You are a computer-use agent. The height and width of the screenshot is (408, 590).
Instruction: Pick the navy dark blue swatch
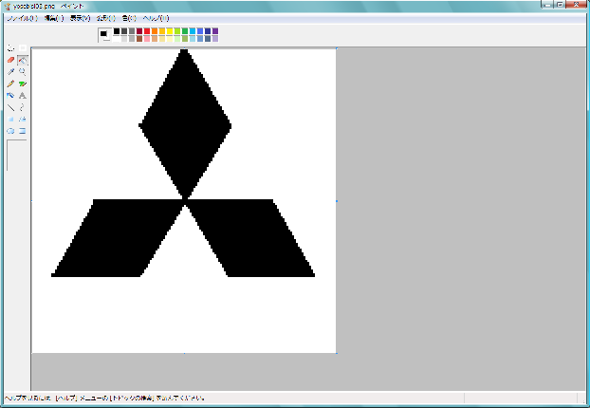(208, 31)
